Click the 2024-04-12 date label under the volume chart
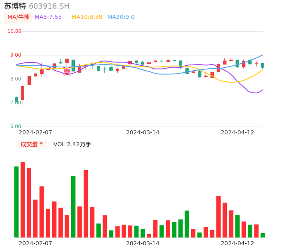The width and height of the screenshot is (282, 249). click(x=238, y=243)
